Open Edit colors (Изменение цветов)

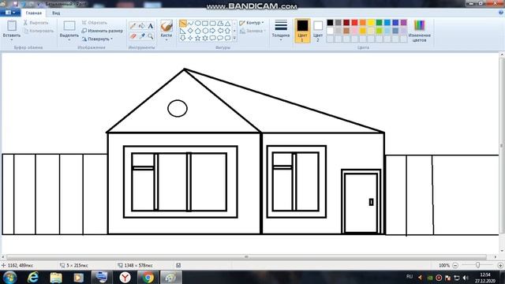tap(419, 31)
